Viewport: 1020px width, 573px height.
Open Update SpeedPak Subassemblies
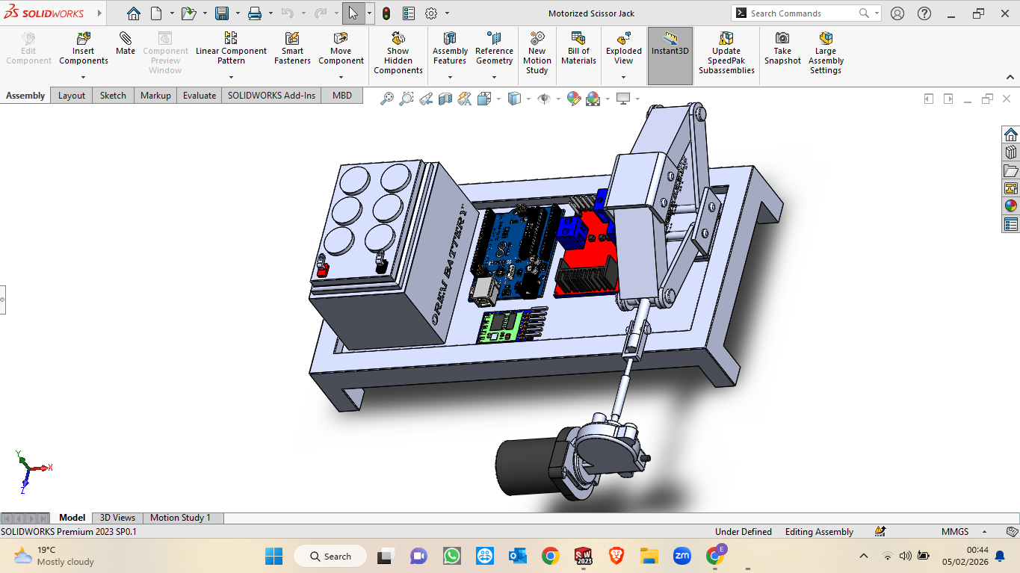point(726,53)
